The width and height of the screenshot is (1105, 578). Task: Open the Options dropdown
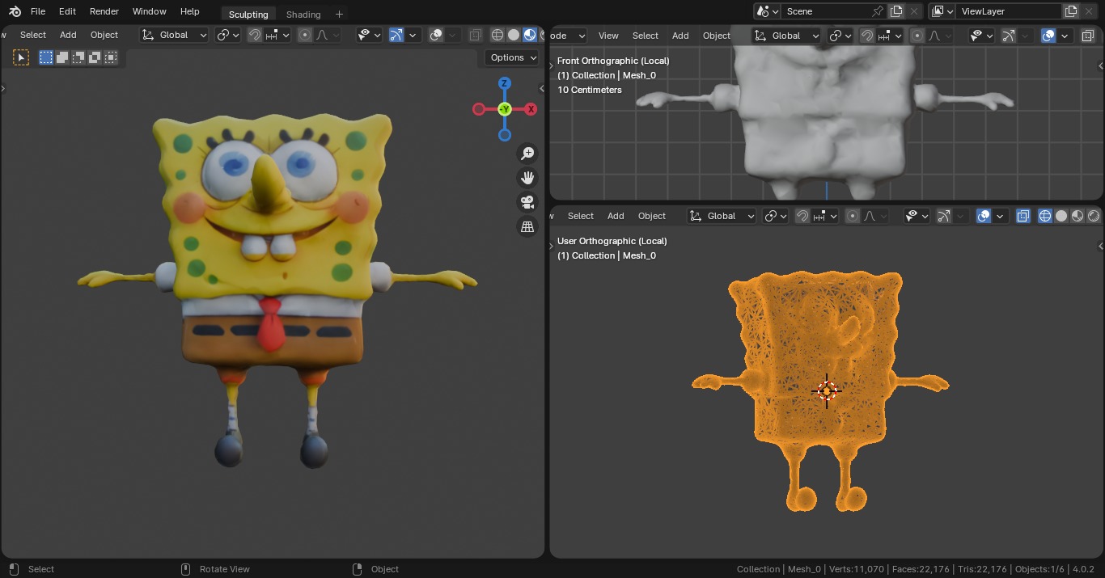512,57
